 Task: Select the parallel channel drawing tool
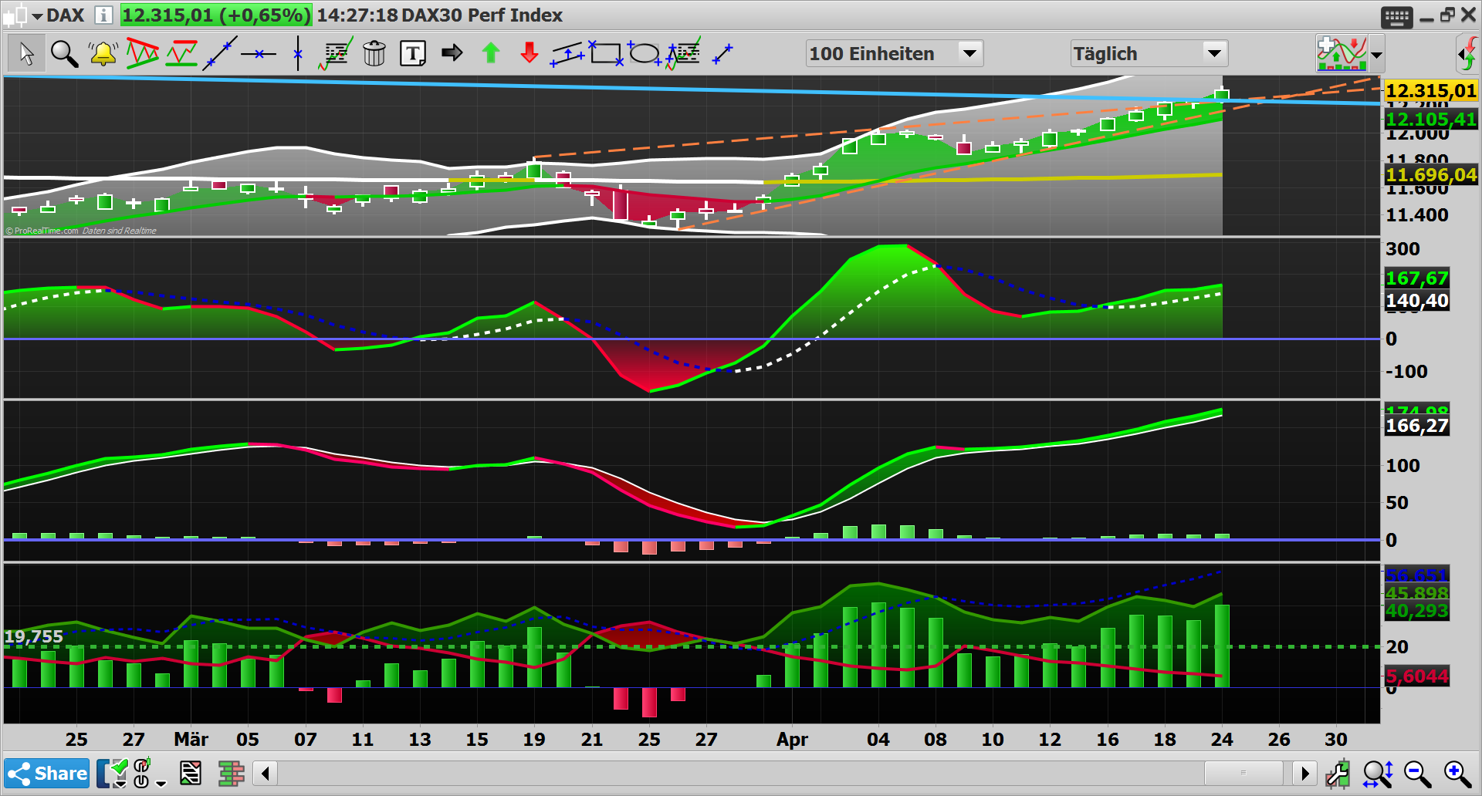(x=567, y=53)
